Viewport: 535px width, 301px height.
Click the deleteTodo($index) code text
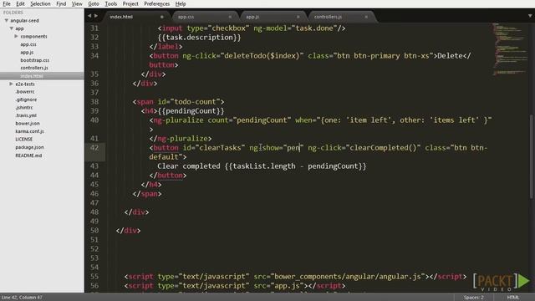[262, 56]
